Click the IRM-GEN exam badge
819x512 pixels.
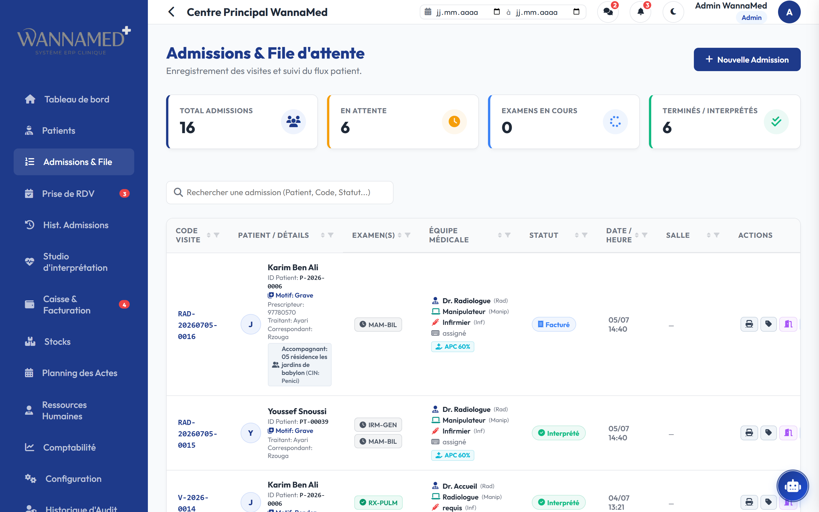pos(378,425)
